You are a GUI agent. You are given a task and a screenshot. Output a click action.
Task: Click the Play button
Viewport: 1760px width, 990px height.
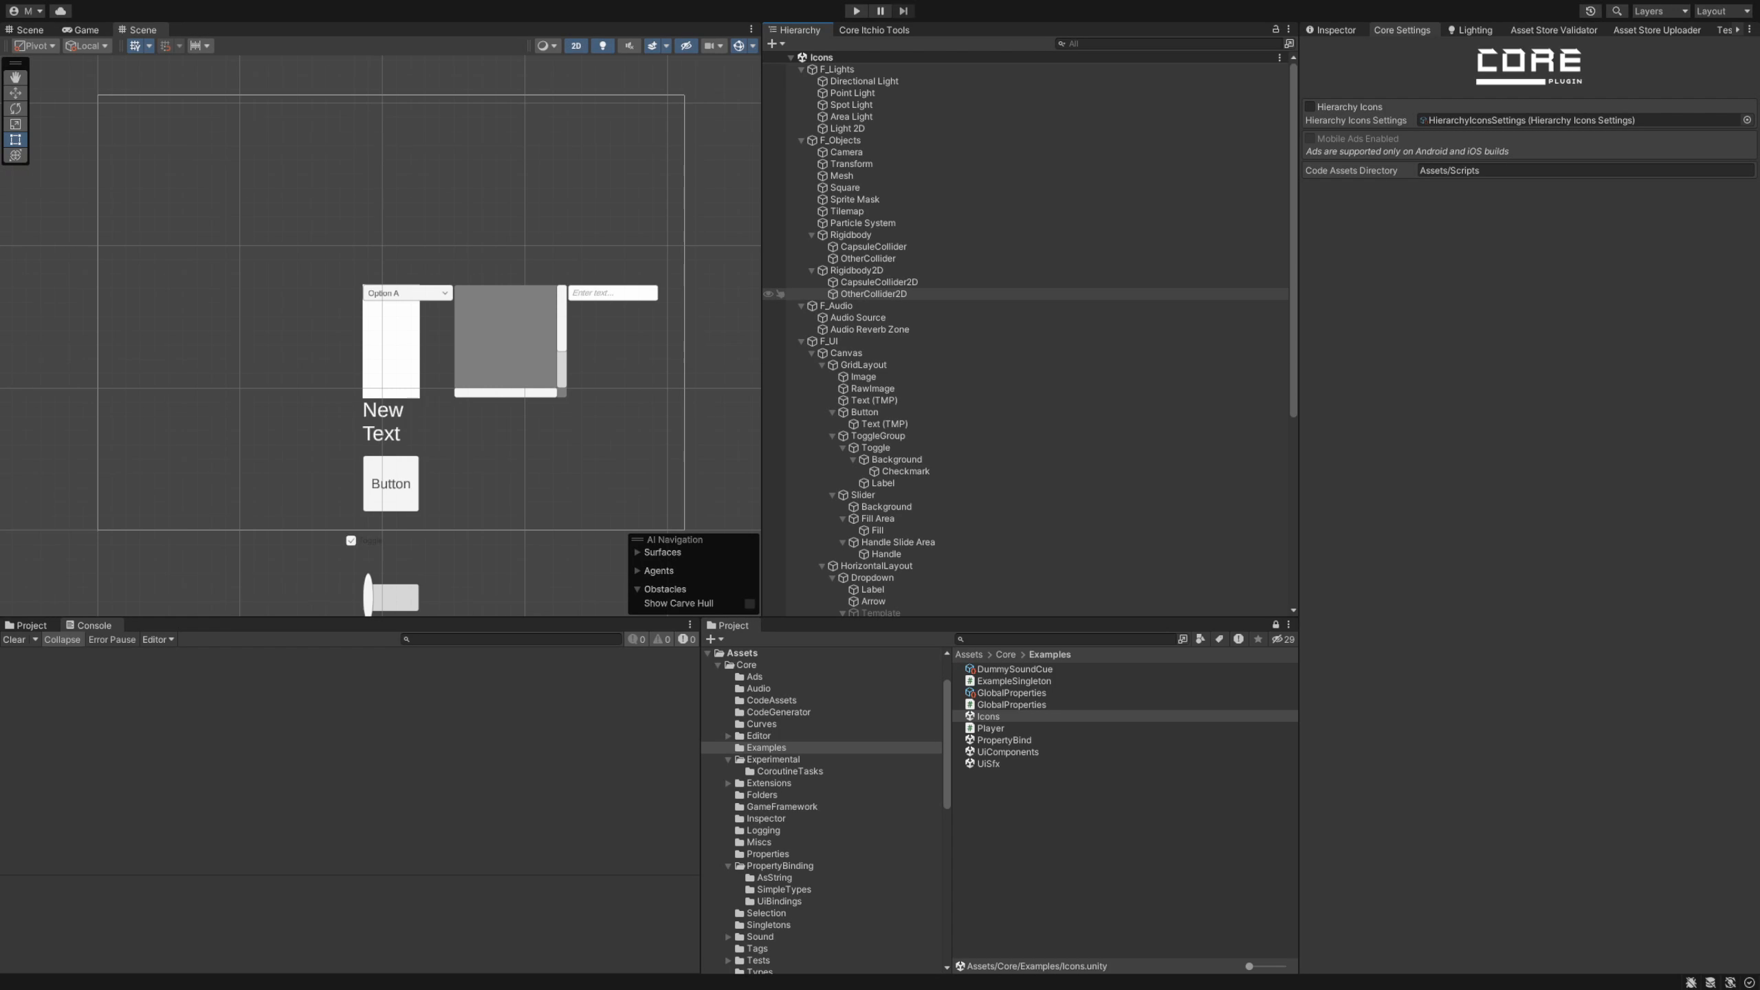point(856,11)
